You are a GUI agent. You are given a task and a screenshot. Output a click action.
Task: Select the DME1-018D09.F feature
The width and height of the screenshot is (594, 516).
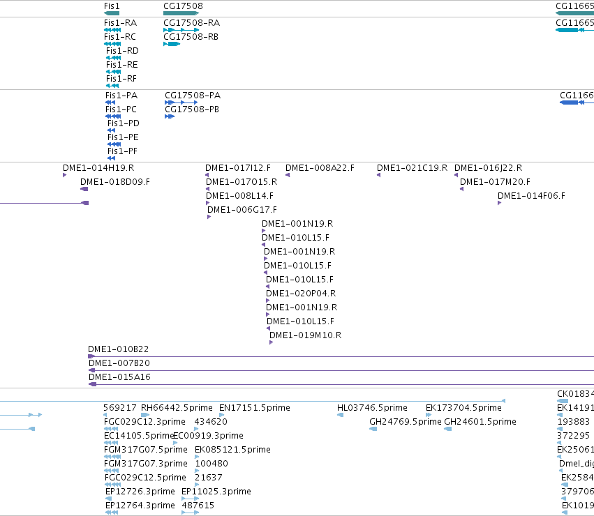coord(84,189)
